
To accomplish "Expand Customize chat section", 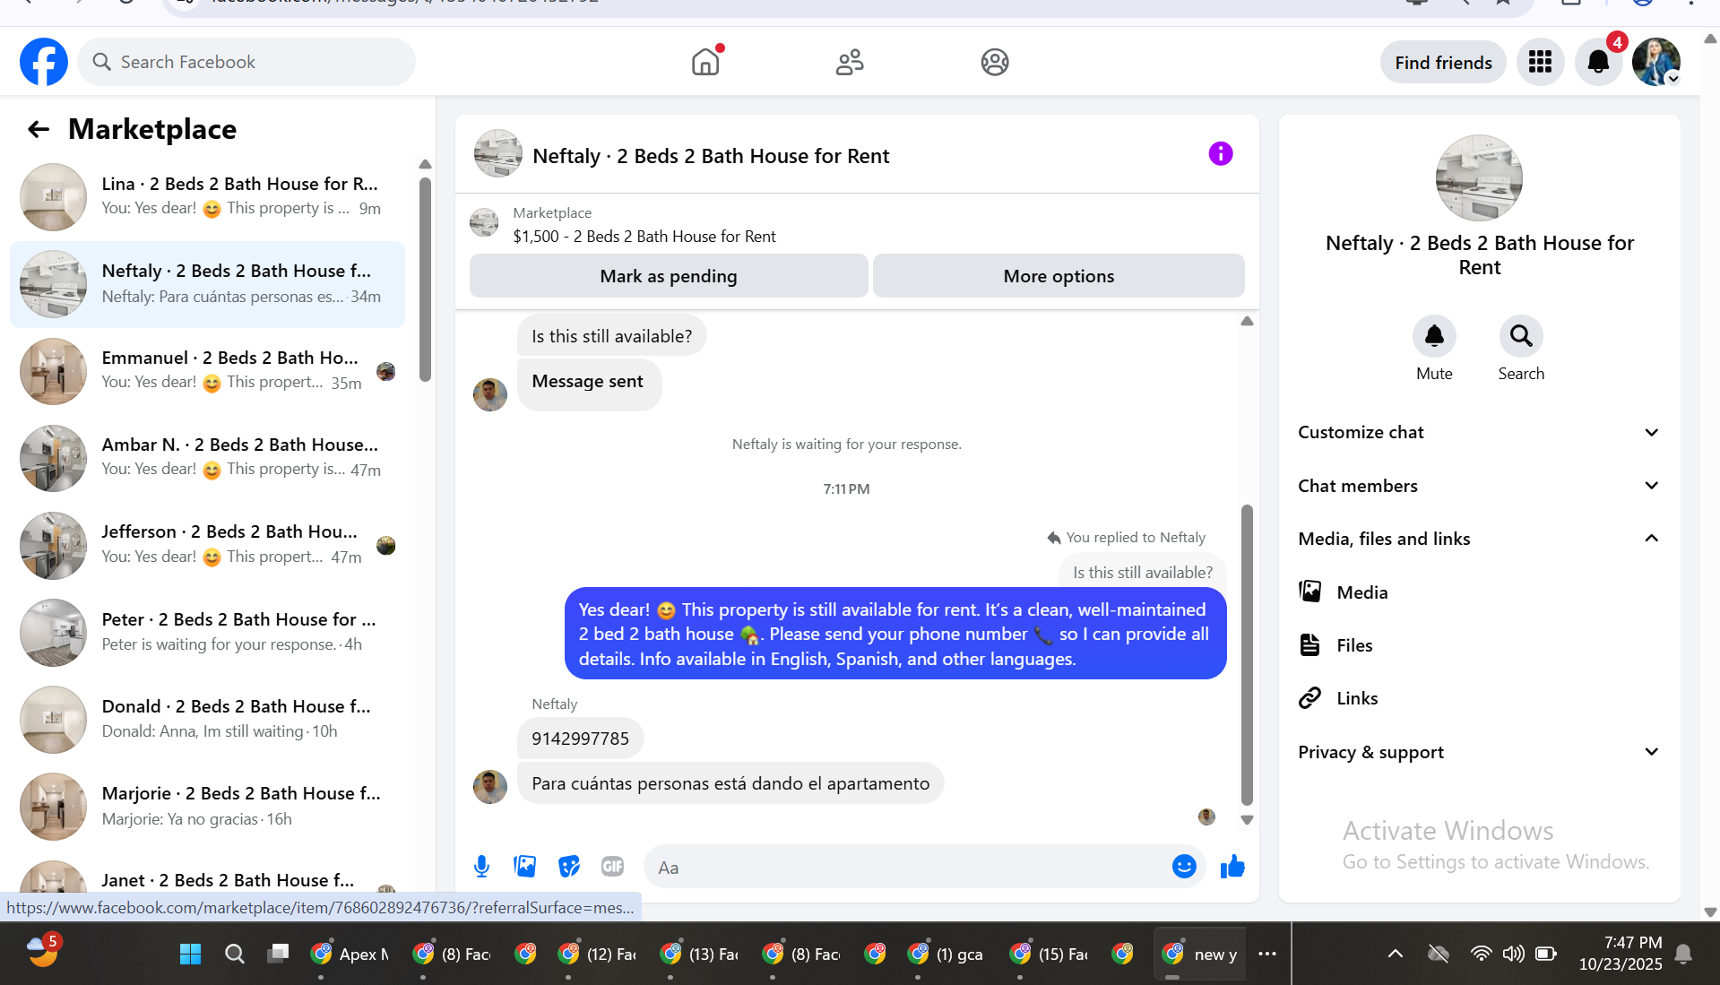I will tap(1479, 432).
